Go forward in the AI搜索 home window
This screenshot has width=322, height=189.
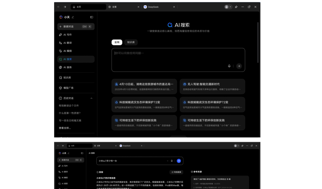pos(65,7)
